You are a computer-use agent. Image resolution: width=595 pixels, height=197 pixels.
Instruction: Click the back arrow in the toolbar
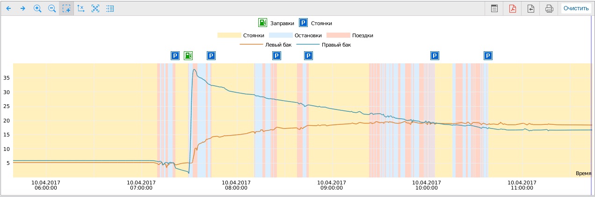[8, 8]
